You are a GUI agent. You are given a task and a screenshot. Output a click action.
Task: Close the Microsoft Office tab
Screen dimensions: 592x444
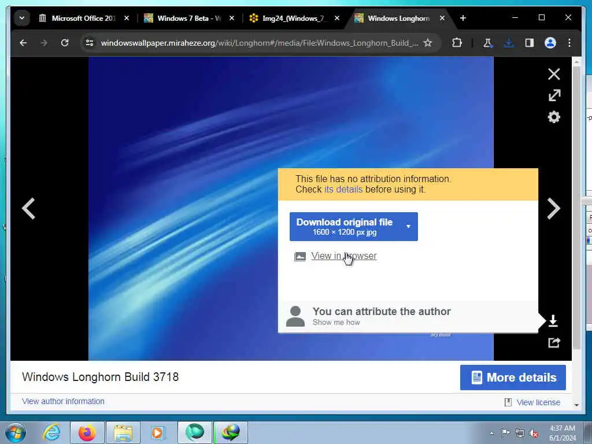[x=127, y=18]
